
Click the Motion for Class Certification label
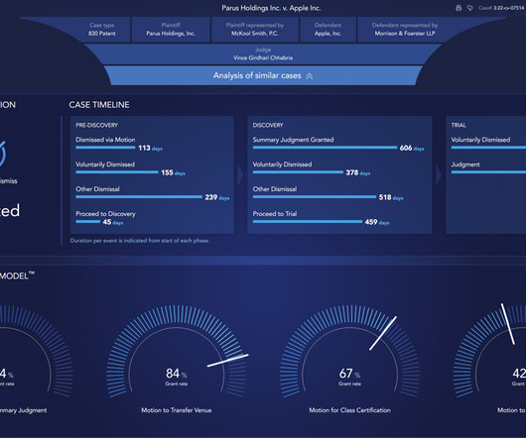(x=350, y=410)
